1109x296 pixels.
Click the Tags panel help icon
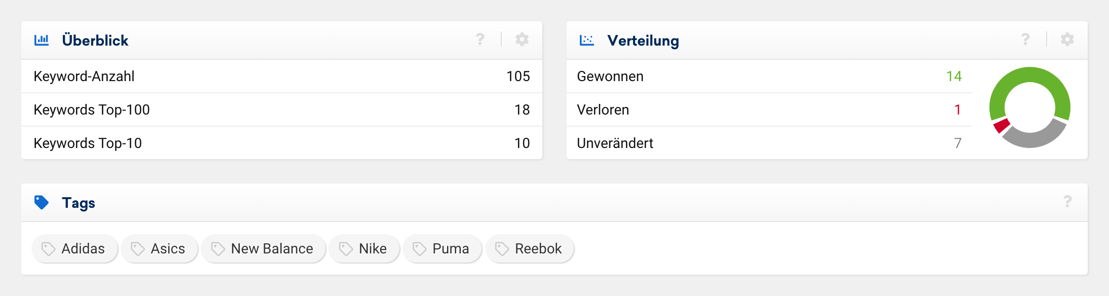point(1067,202)
